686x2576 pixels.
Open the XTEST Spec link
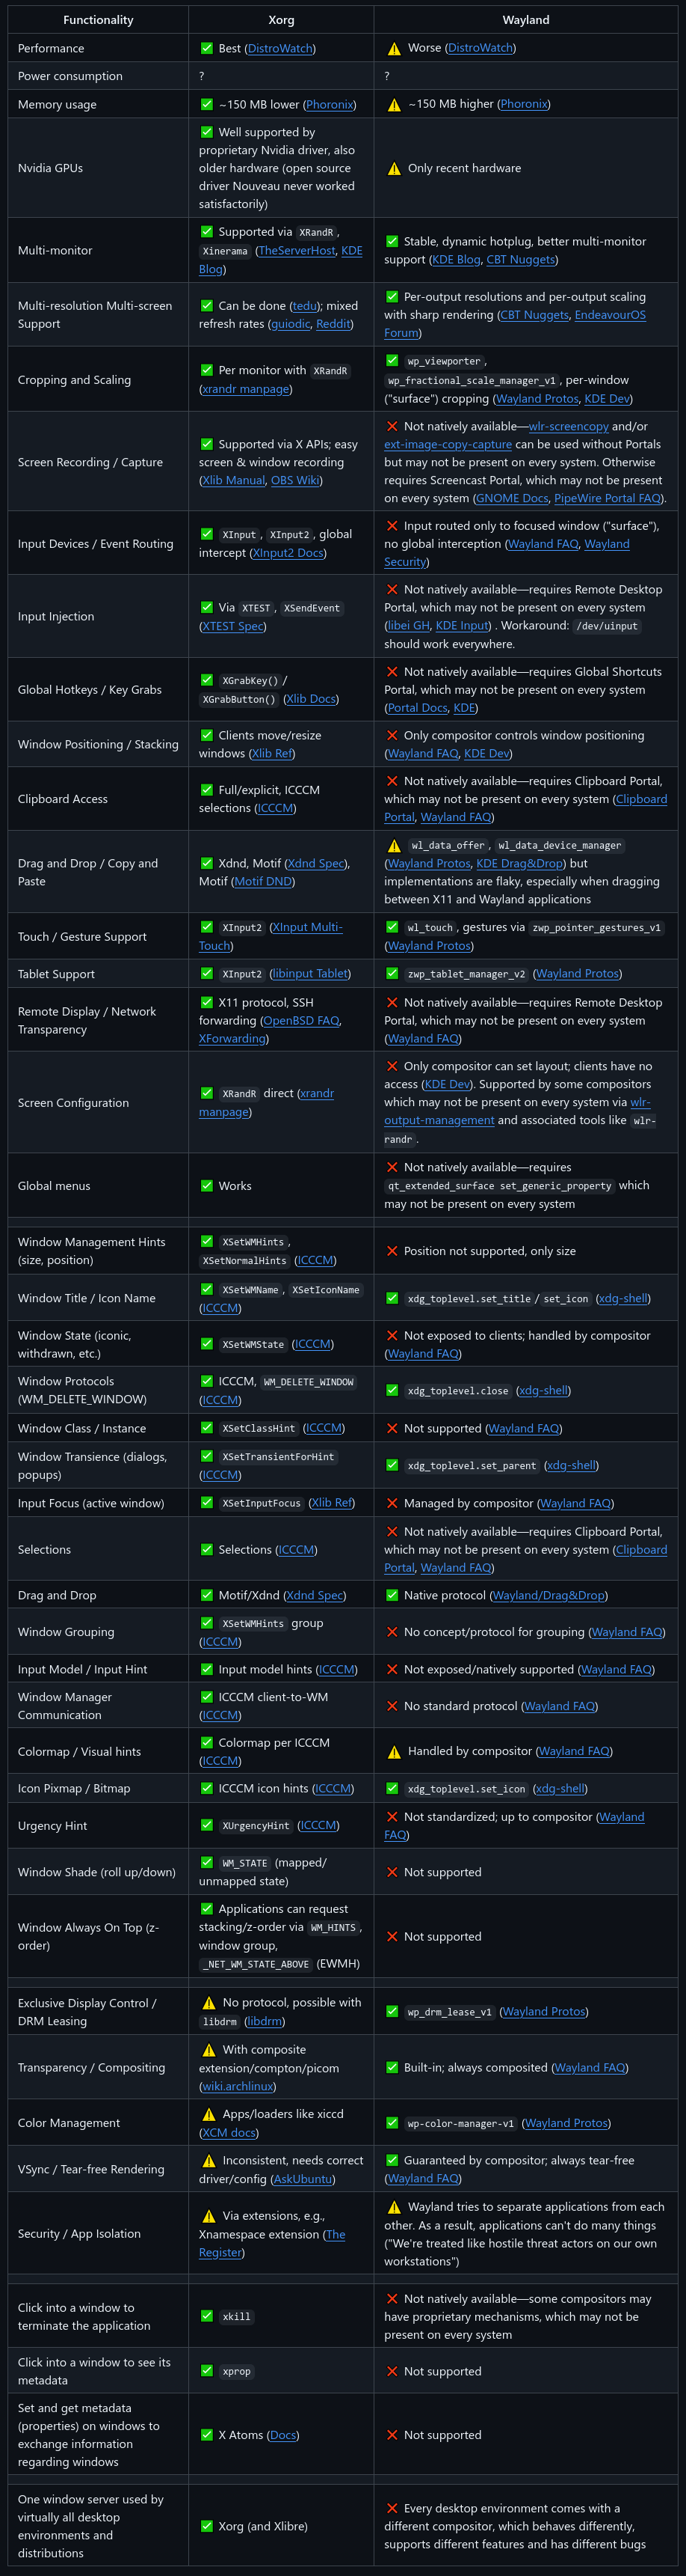pyautogui.click(x=232, y=626)
